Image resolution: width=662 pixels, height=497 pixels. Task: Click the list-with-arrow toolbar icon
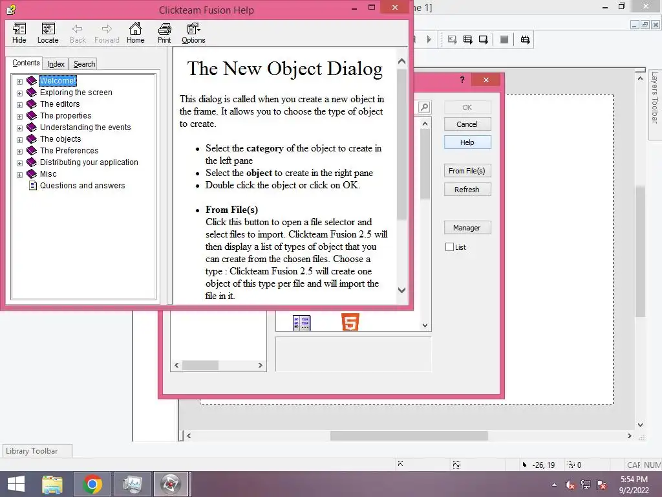coord(467,39)
